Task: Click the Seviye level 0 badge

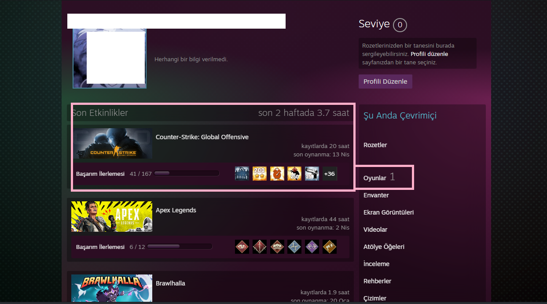Action: 400,25
